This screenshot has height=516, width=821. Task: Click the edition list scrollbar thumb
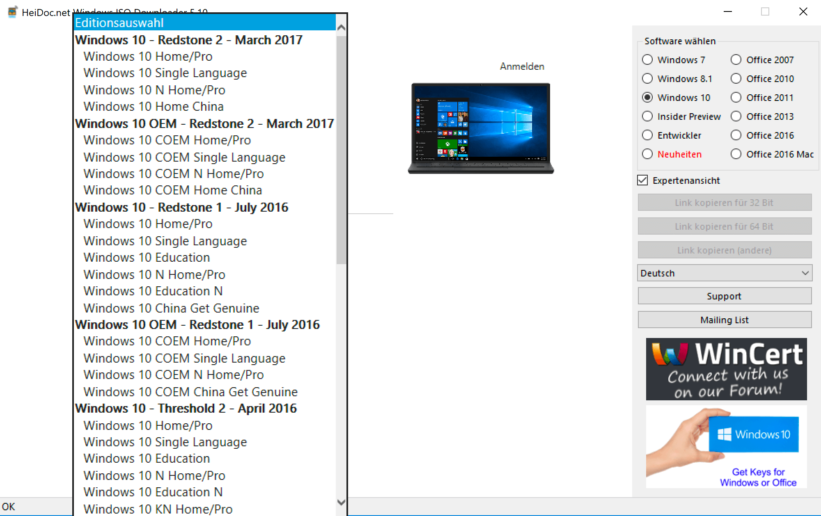[341, 150]
